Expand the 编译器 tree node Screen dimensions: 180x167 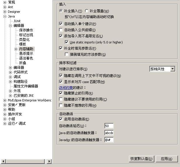(10, 68)
